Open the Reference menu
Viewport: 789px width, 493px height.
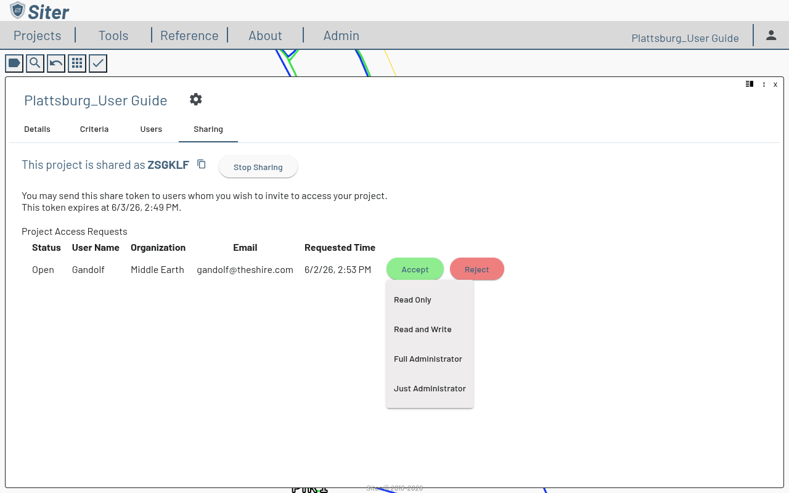tap(189, 35)
